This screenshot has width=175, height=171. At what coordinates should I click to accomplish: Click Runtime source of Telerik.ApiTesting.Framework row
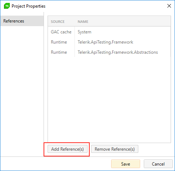pos(59,42)
